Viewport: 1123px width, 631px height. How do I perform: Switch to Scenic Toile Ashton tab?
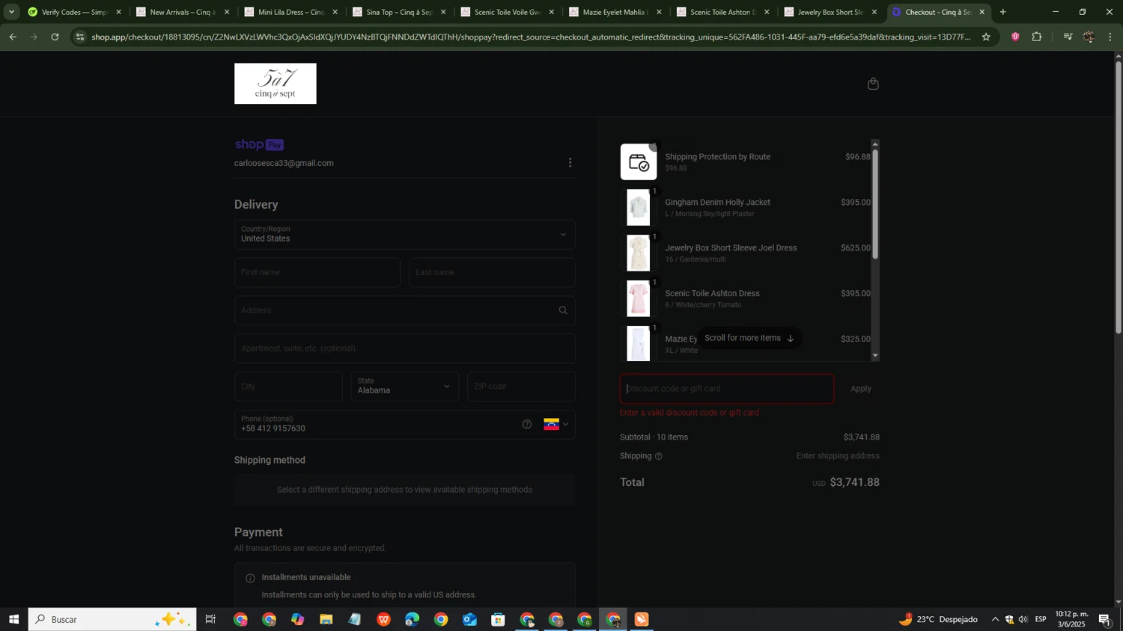point(722,12)
